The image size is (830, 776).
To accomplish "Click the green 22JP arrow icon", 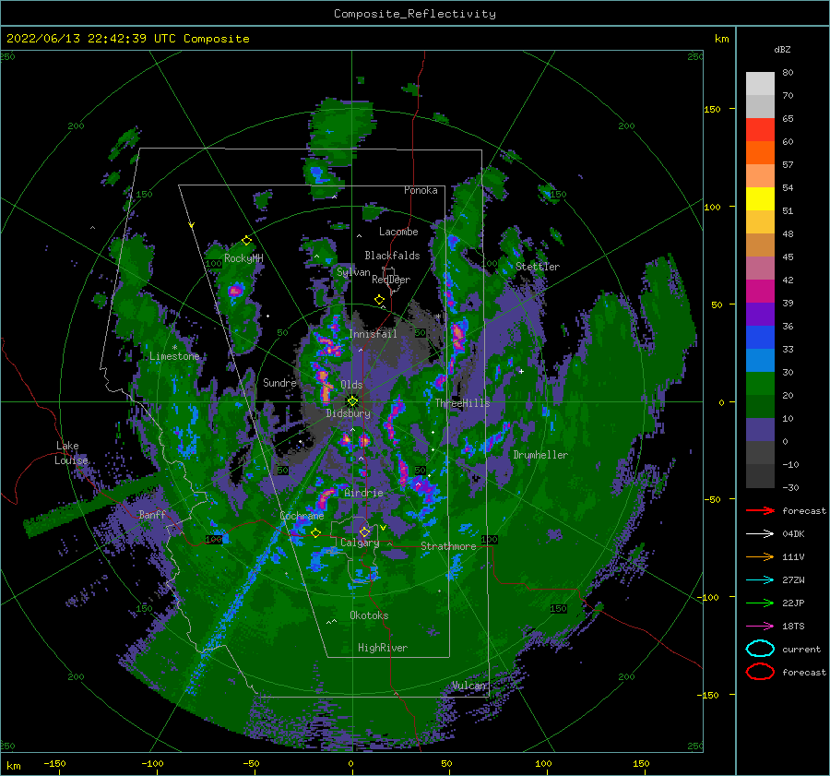I will pyautogui.click(x=760, y=603).
